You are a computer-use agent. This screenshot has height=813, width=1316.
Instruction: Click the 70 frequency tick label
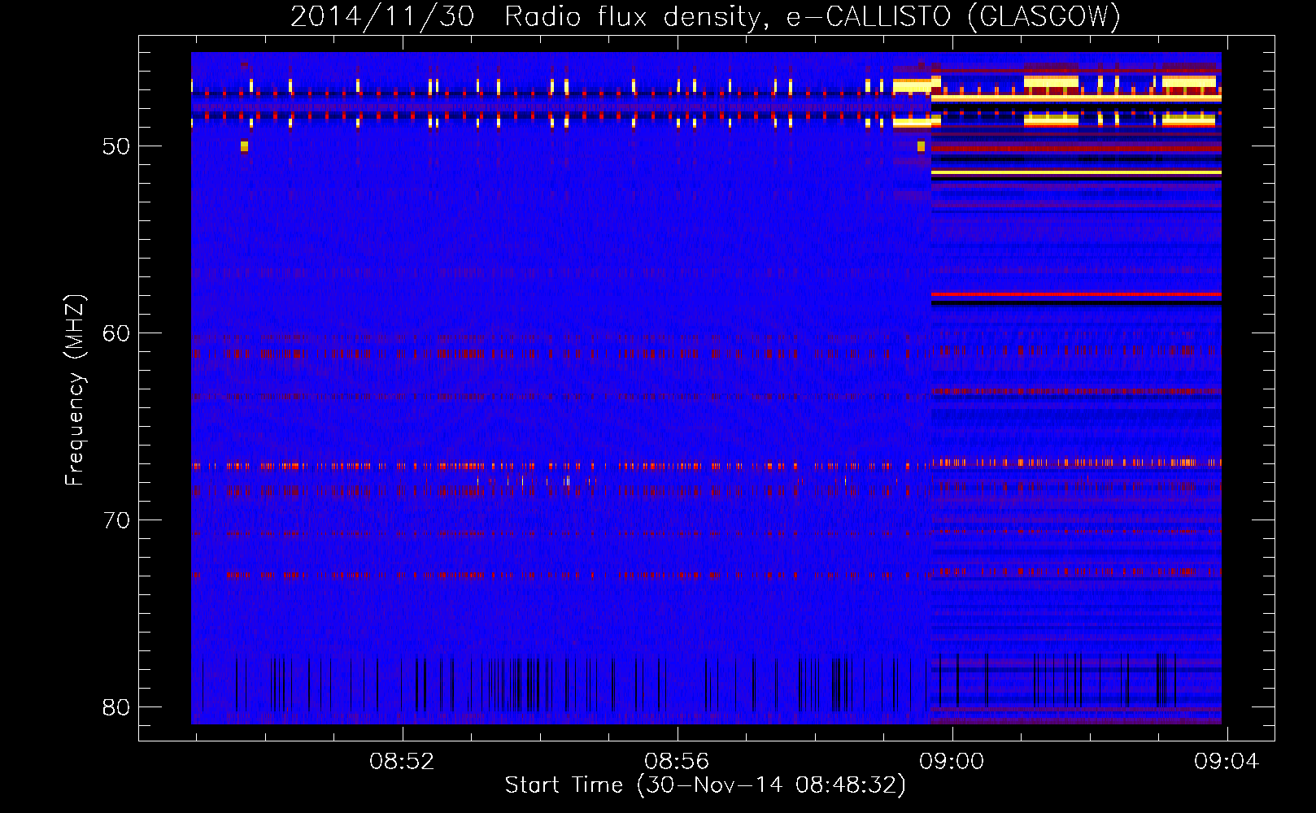116,520
